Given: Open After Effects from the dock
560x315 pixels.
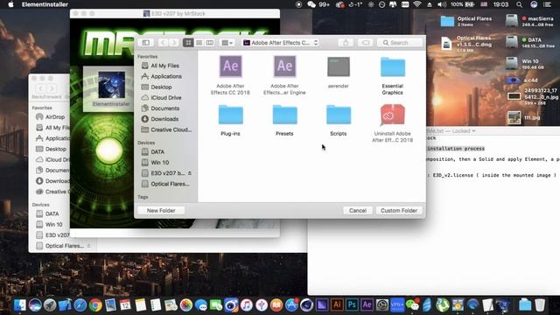Looking at the screenshot, I should (x=367, y=305).
